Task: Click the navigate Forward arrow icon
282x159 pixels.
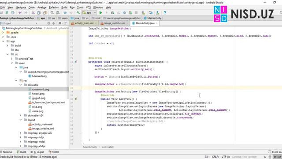Action: pos(71,13)
